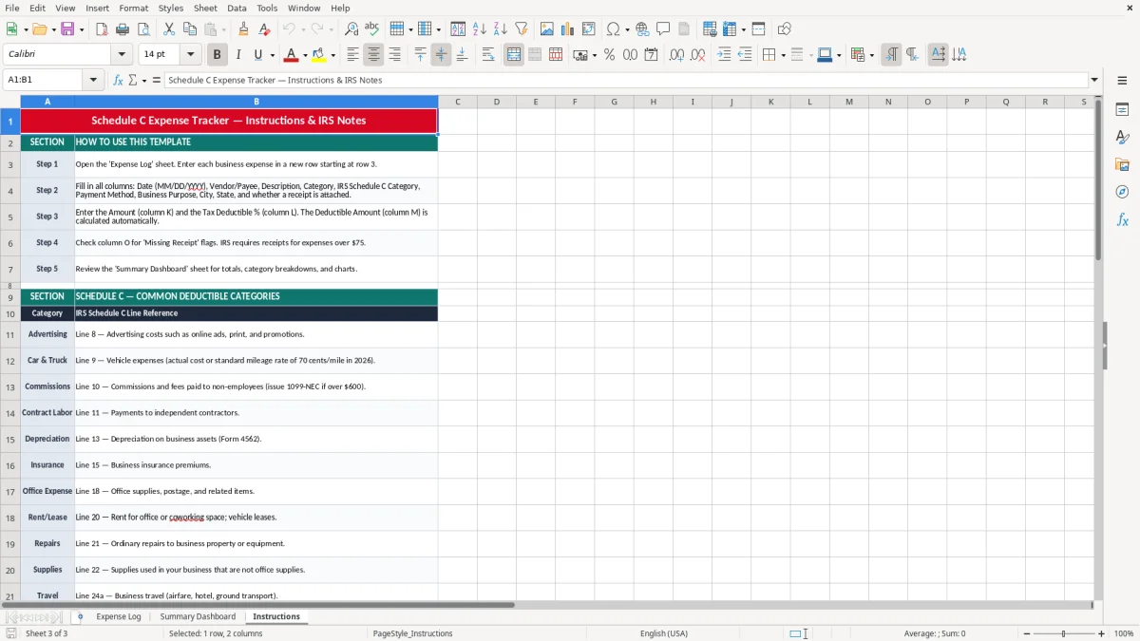The width and height of the screenshot is (1140, 641).
Task: Open Name Box dropdown arrow
Action: [x=93, y=80]
